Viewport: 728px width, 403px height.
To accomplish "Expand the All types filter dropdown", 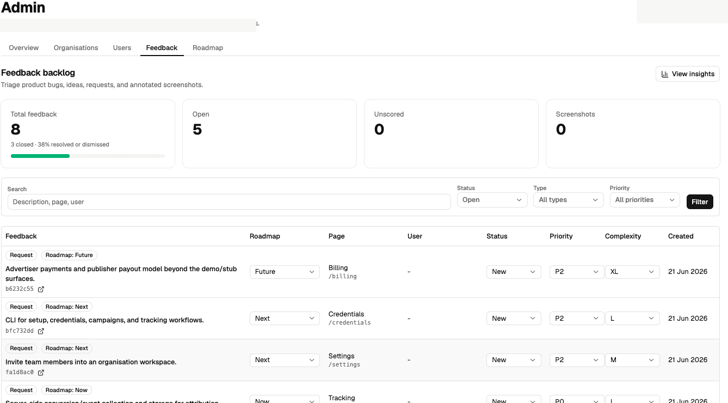I will coord(569,200).
